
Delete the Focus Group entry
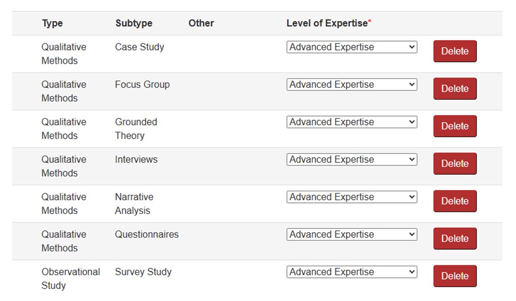pos(454,89)
